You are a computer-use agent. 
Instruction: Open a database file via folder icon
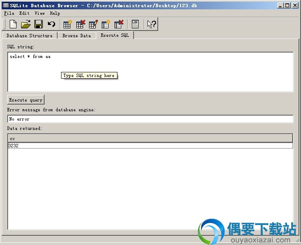(x=26, y=24)
